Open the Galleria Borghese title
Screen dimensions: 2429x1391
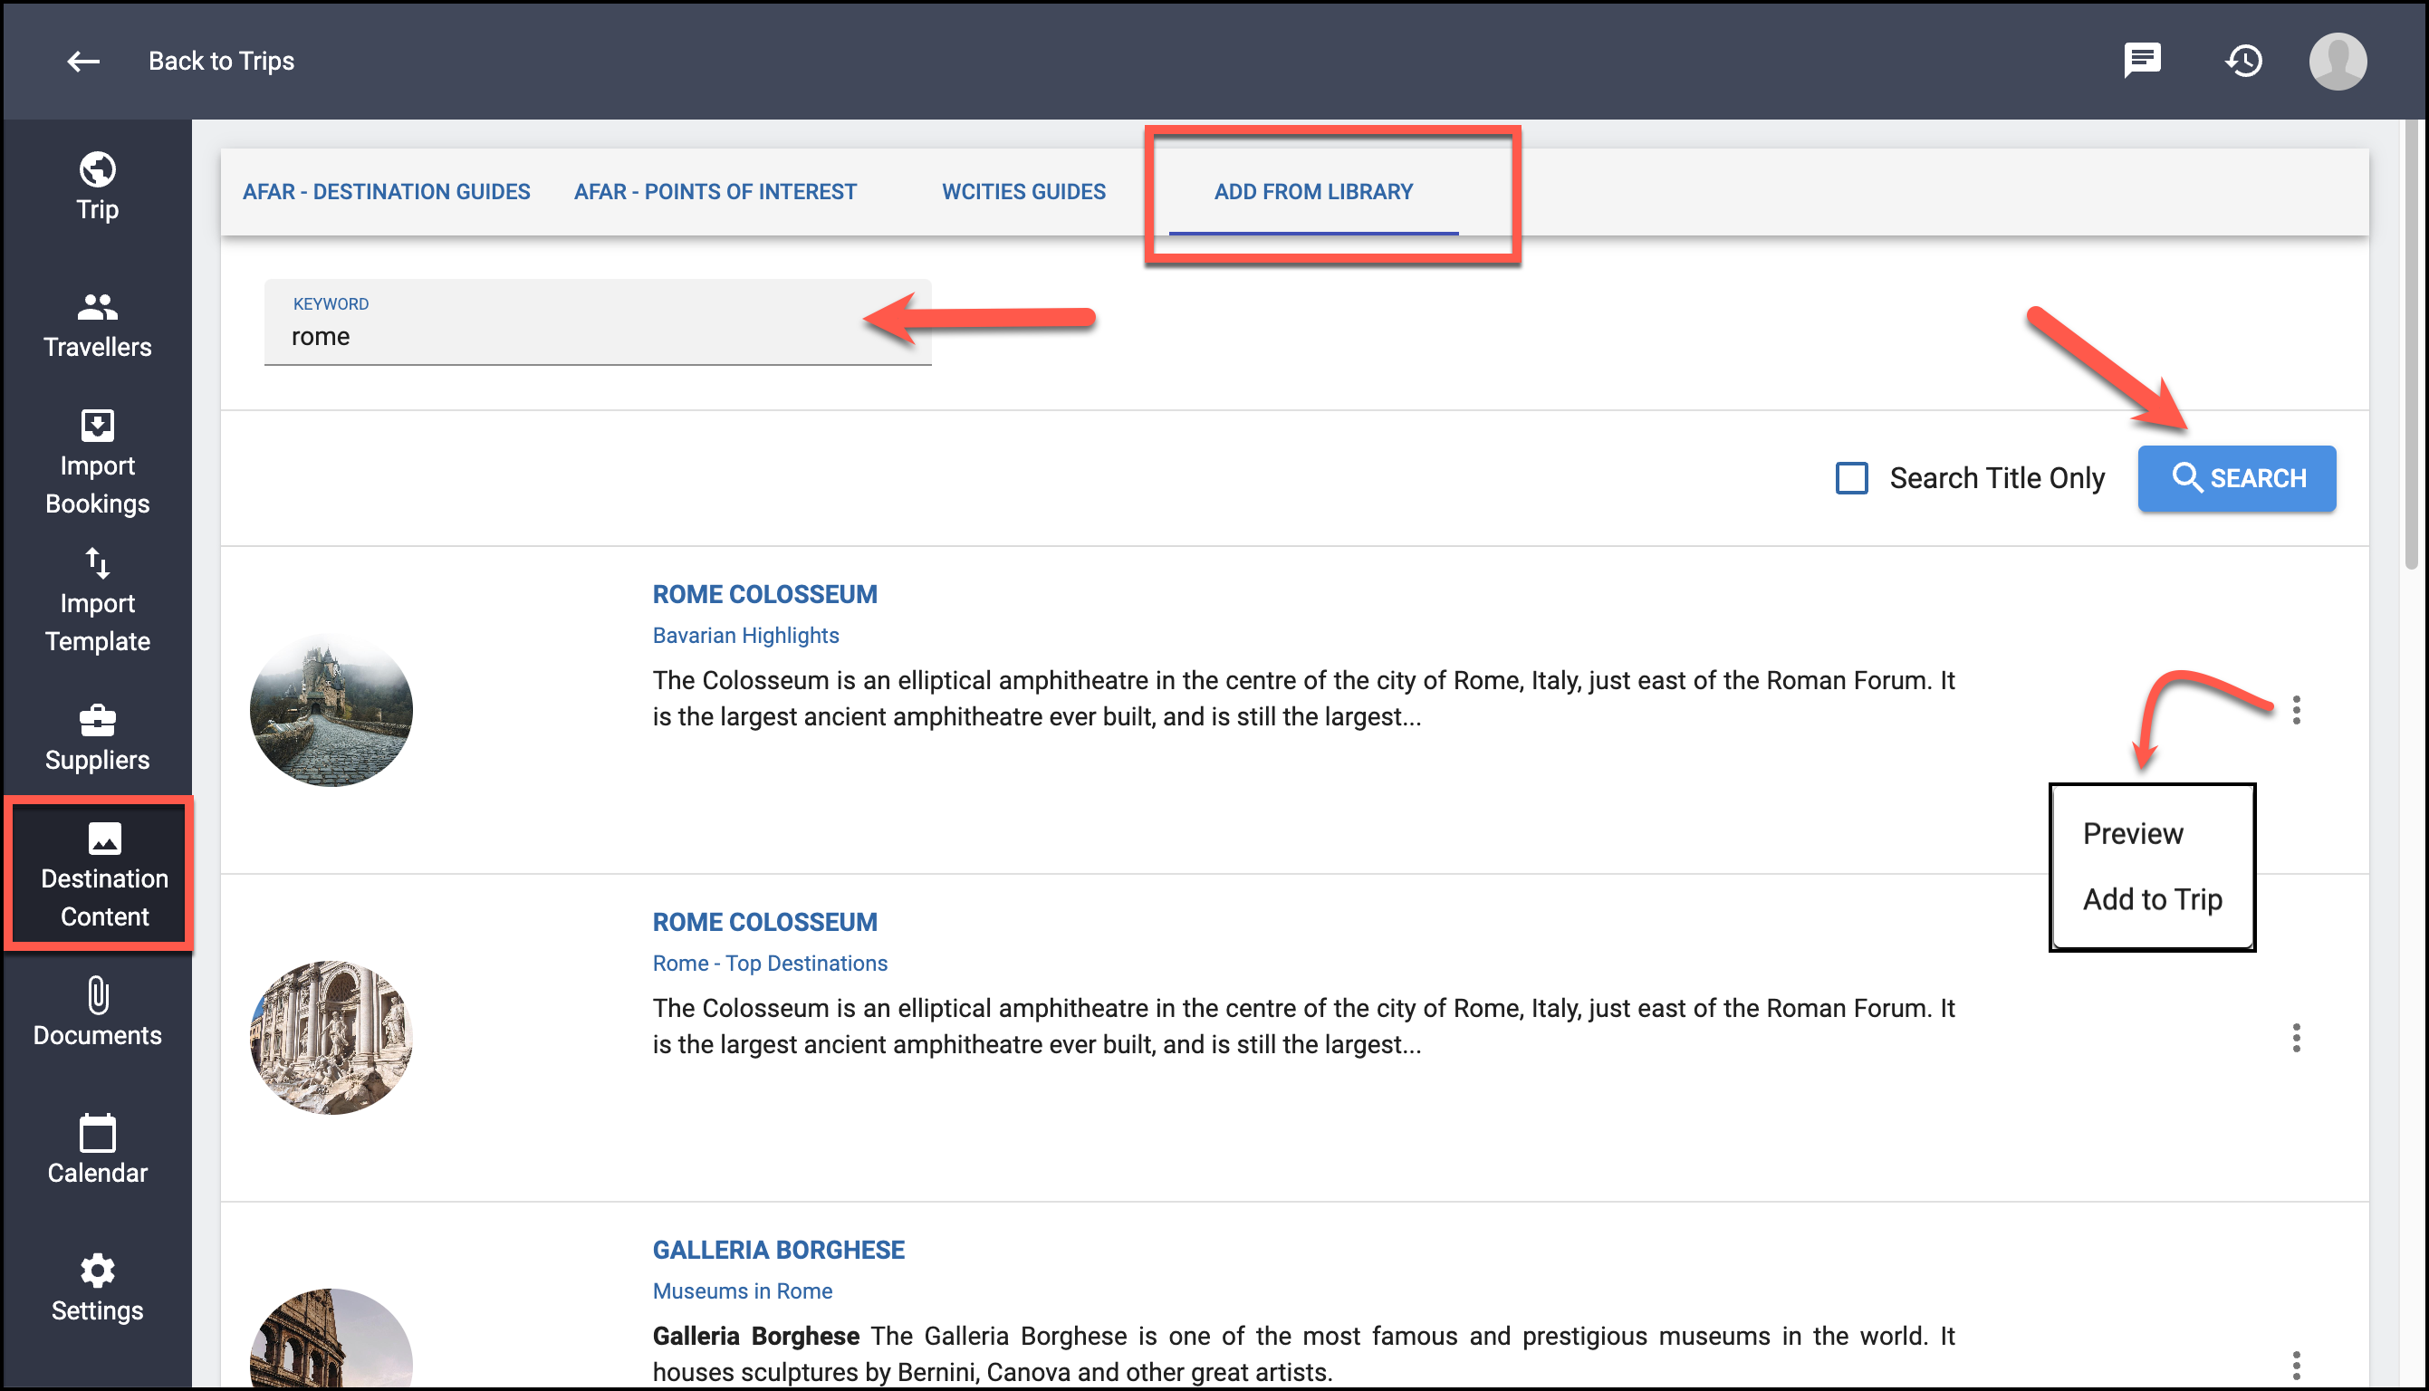777,1250
